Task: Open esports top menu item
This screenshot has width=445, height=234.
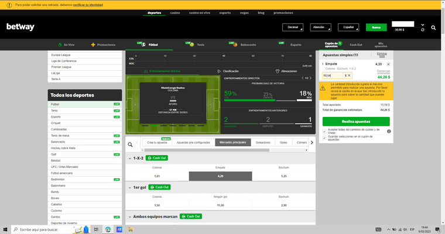Action: click(x=225, y=13)
